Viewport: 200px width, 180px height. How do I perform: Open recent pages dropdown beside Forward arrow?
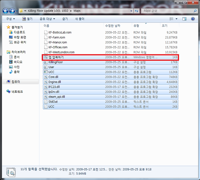(x=17, y=11)
